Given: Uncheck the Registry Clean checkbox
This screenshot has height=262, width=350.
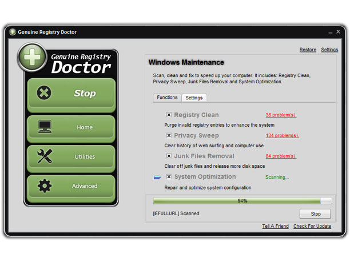Looking at the screenshot, I should tap(169, 115).
